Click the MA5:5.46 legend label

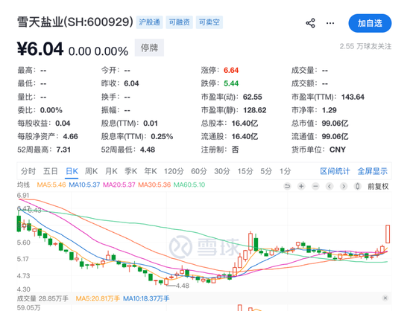click(51, 185)
